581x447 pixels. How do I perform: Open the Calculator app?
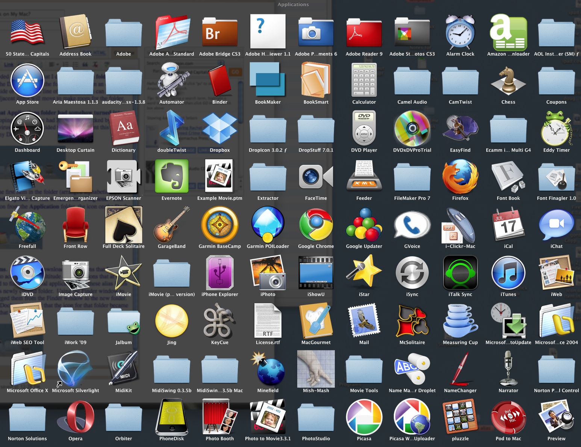point(364,80)
